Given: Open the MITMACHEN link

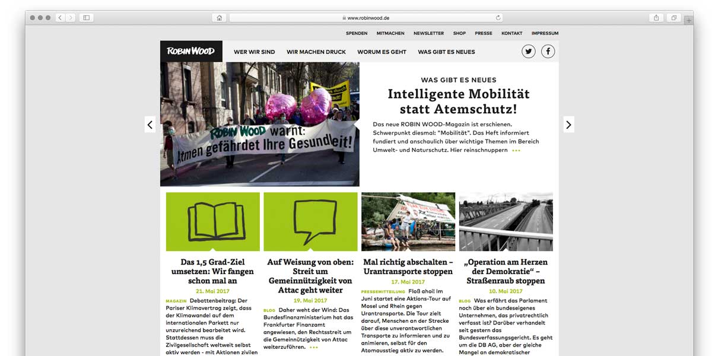Looking at the screenshot, I should click(390, 33).
